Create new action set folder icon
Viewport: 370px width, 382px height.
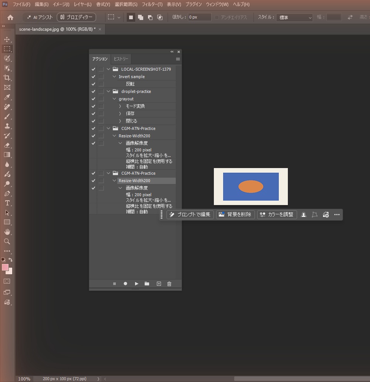click(147, 284)
